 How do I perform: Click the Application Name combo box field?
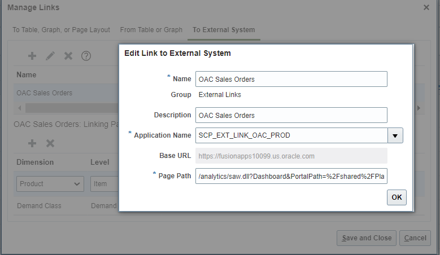coord(291,135)
